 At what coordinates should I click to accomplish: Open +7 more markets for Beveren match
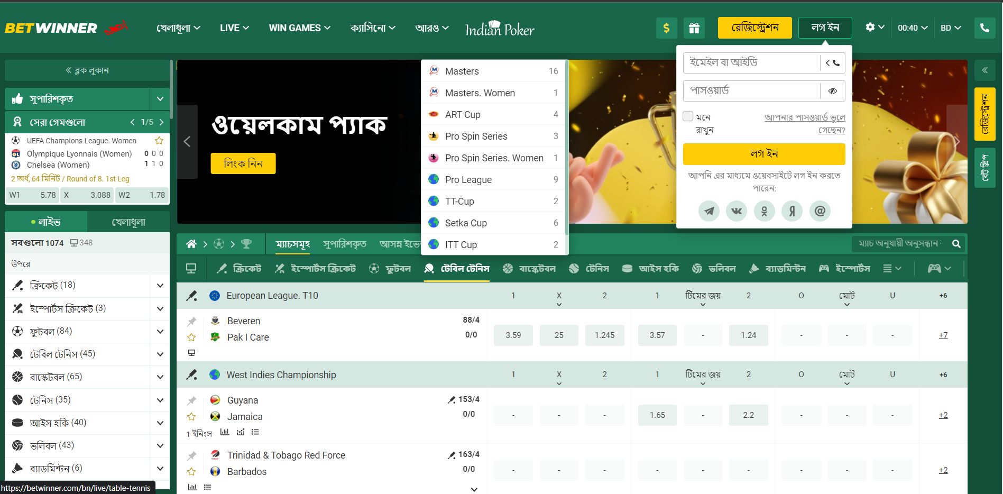(x=943, y=335)
